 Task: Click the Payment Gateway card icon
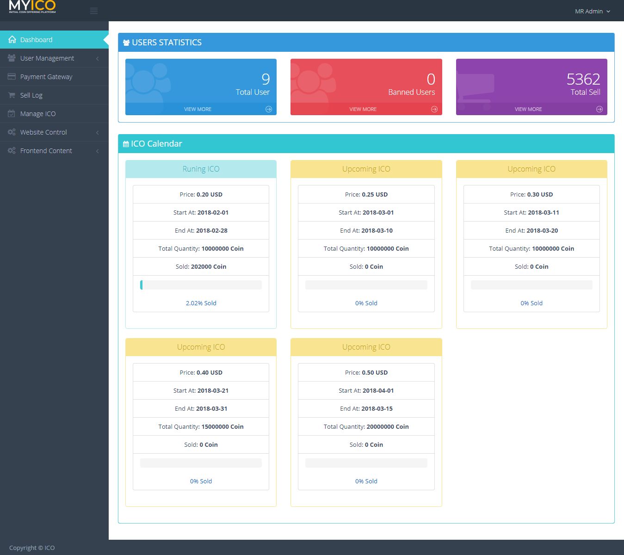point(12,77)
